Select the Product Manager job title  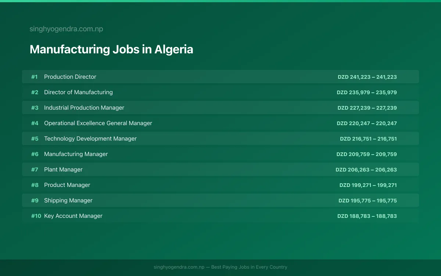pyautogui.click(x=67, y=185)
